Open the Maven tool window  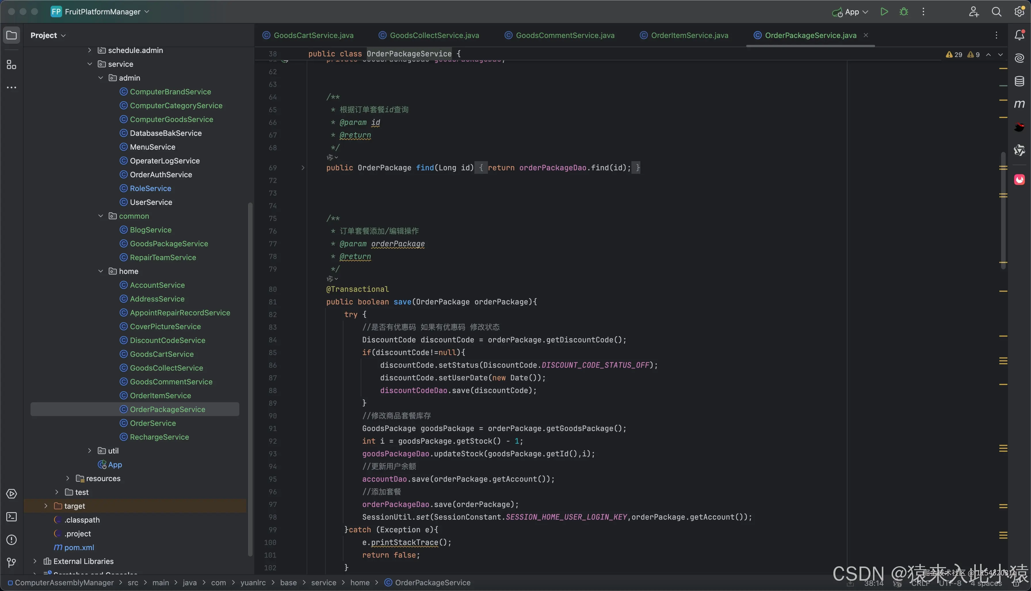(x=1019, y=104)
